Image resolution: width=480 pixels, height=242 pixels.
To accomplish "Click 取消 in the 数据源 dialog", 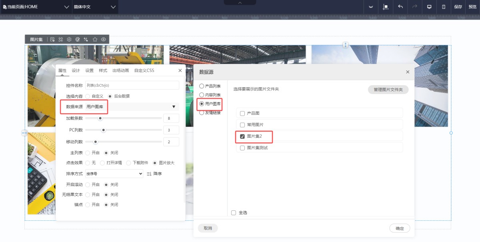I will (x=208, y=228).
